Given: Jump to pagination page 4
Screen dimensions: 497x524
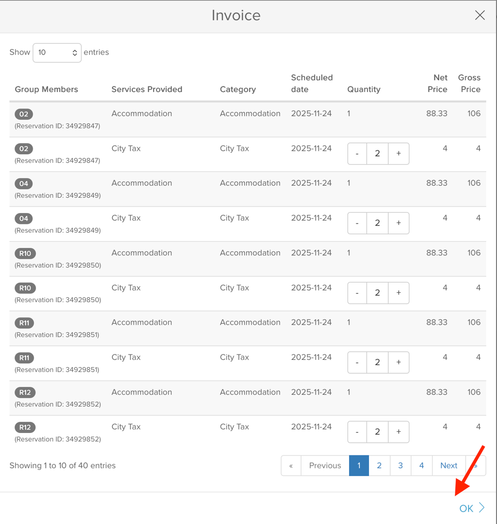Looking at the screenshot, I should [421, 466].
